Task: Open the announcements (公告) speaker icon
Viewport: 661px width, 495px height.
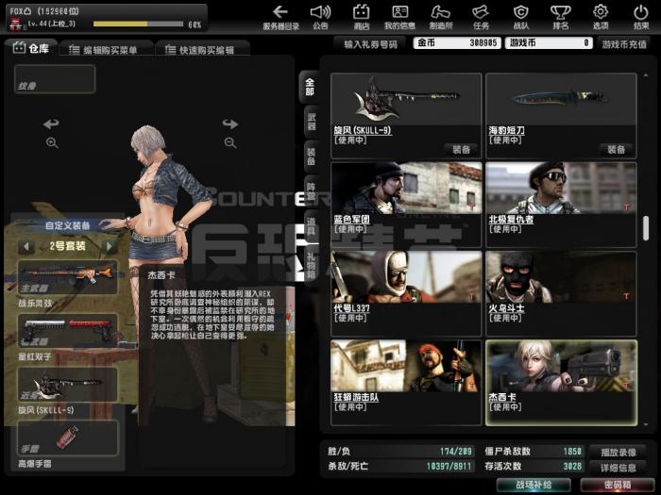Action: (x=320, y=17)
